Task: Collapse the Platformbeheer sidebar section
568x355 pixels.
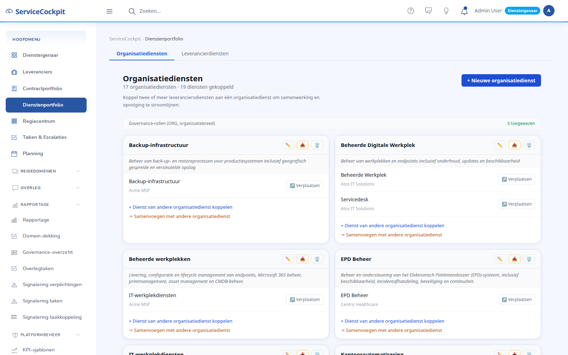Action: coord(46,335)
